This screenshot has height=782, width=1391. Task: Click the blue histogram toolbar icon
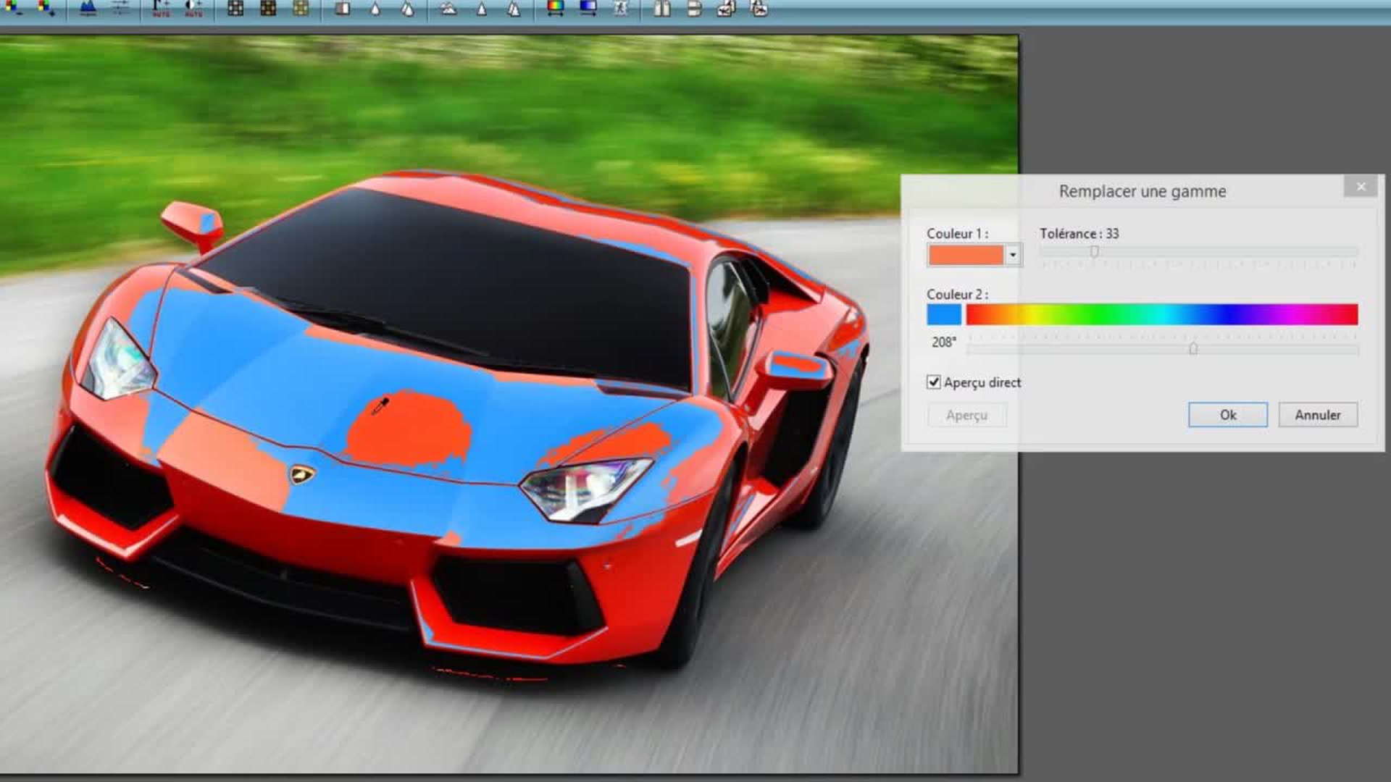tap(88, 8)
